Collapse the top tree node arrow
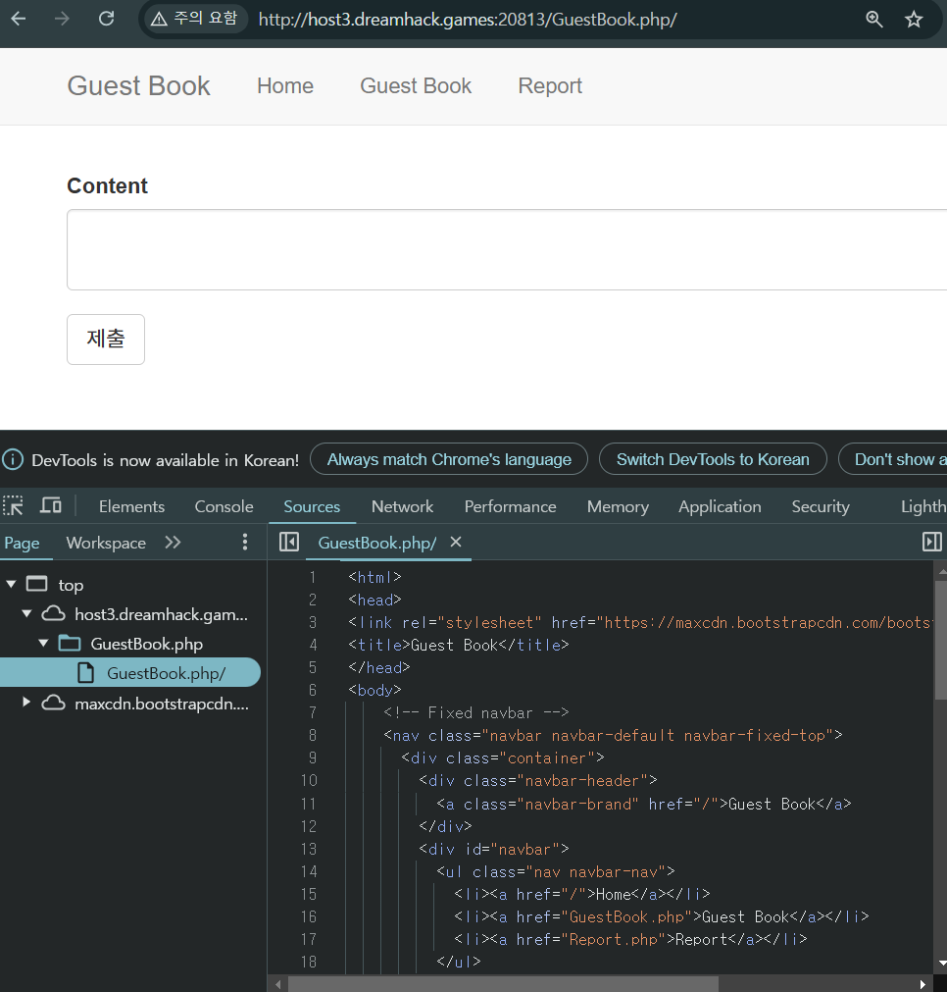947x992 pixels. point(11,584)
